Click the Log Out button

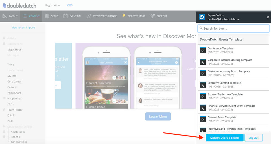(253, 138)
